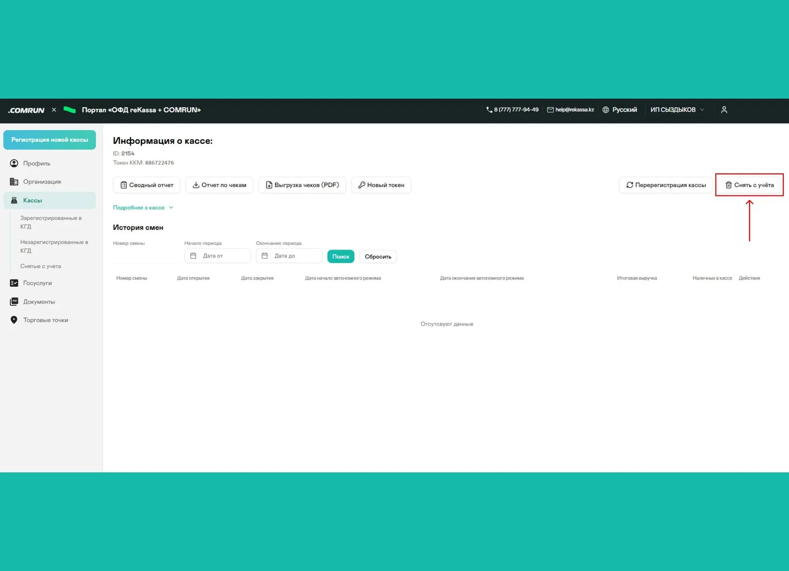This screenshot has width=789, height=571.
Task: Expand Подробнее о кассе details
Action: [143, 207]
